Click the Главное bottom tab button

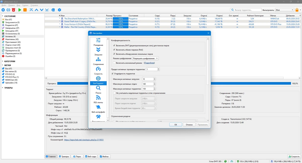coord(51,156)
